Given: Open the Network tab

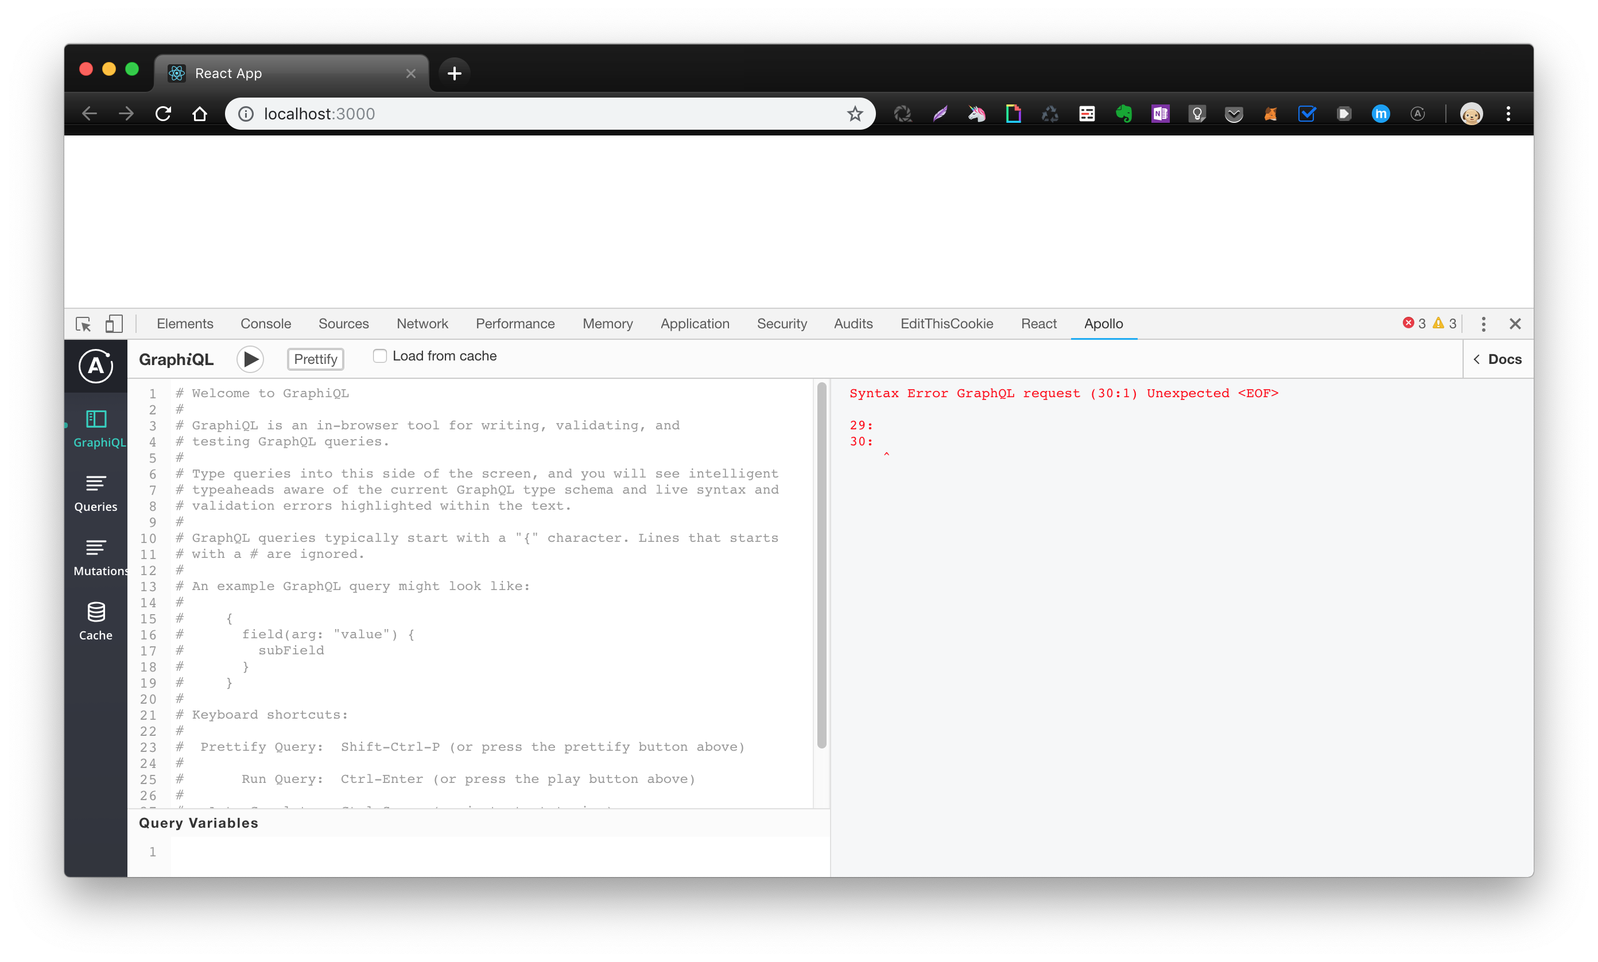Looking at the screenshot, I should point(422,323).
